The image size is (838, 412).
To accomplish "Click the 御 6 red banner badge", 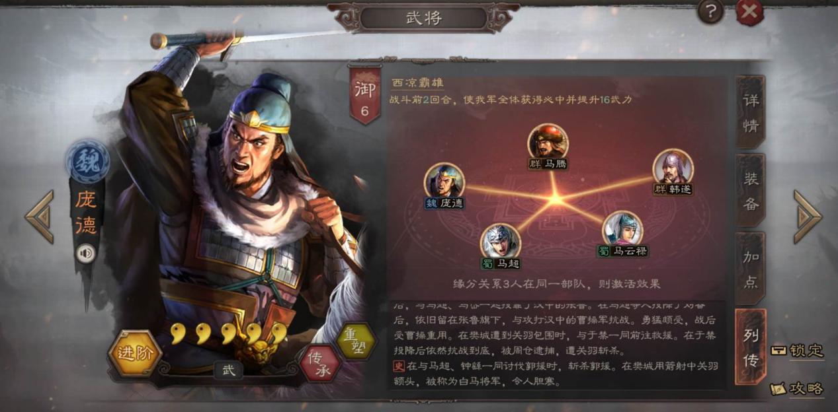I will (x=364, y=94).
